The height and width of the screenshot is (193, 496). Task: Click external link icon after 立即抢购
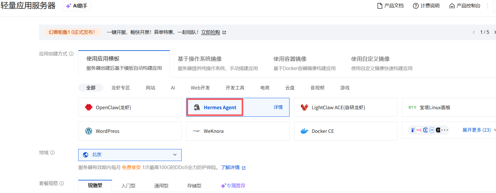pos(224,32)
